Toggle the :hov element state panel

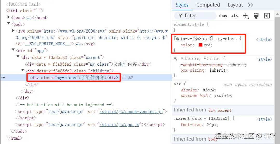[223, 16]
